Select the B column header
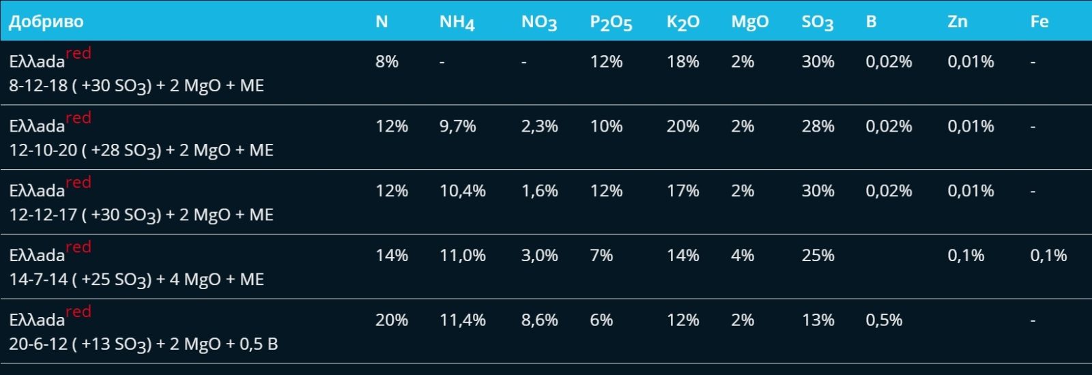This screenshot has height=375, width=1092. tap(871, 22)
